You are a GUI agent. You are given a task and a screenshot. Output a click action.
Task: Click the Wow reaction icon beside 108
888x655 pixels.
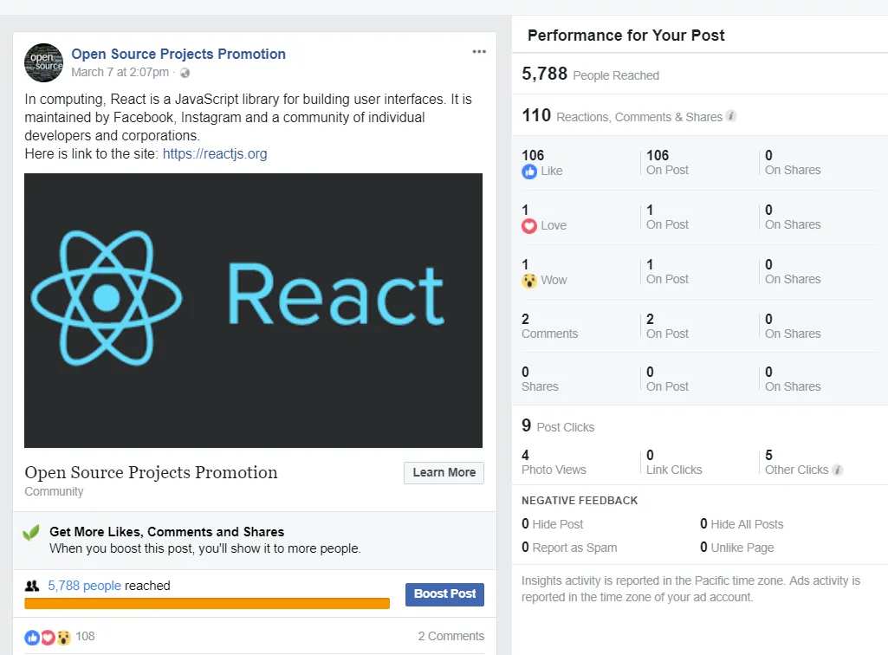[x=63, y=638]
